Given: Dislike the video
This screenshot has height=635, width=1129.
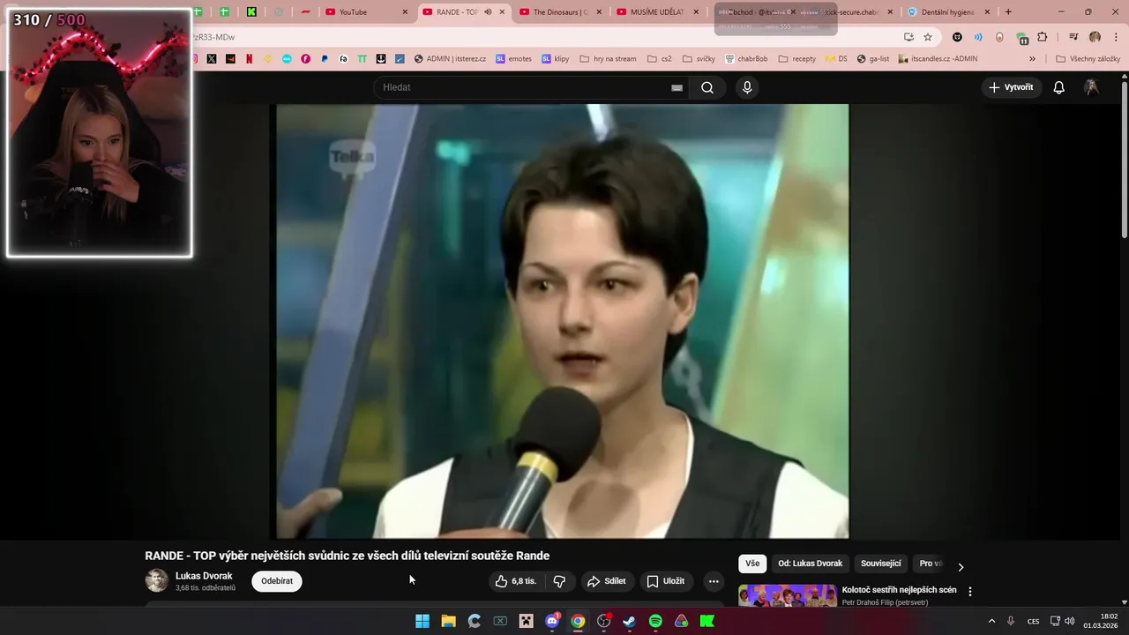Looking at the screenshot, I should 559,581.
